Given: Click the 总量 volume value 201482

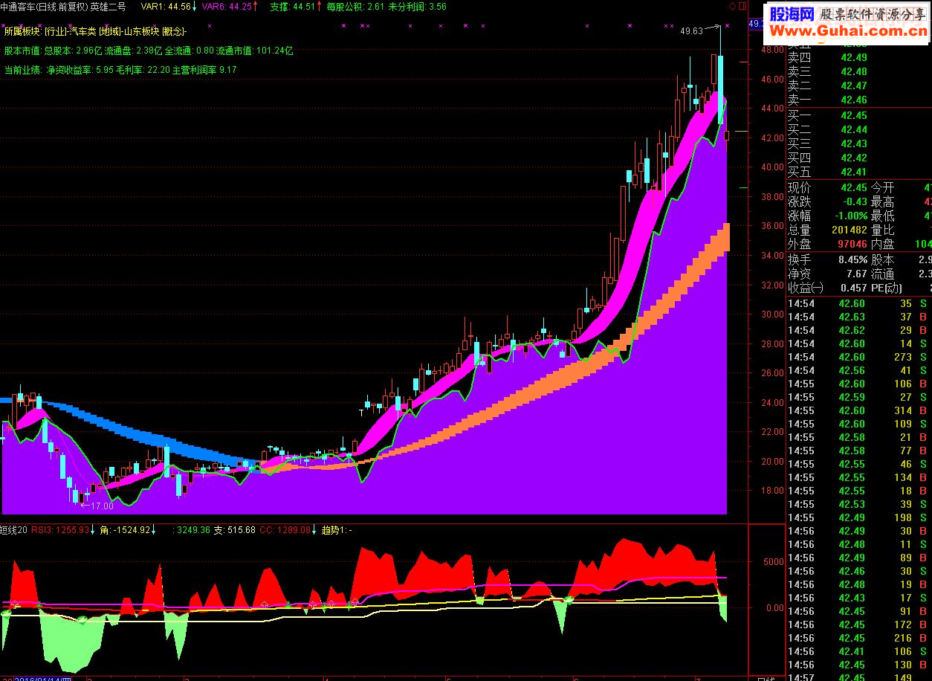Looking at the screenshot, I should pyautogui.click(x=849, y=230).
